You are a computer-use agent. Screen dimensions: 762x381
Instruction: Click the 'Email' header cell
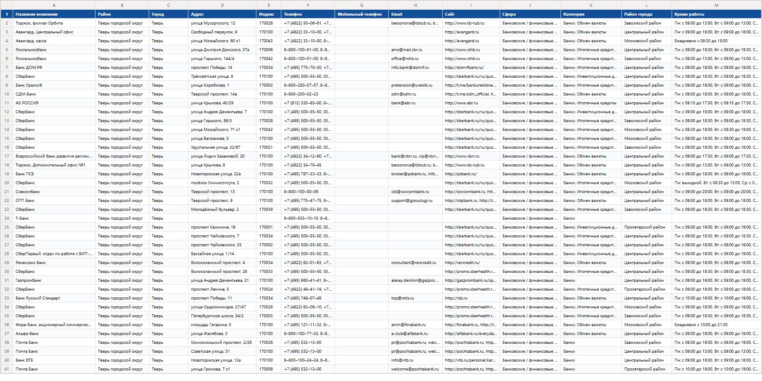click(x=416, y=14)
